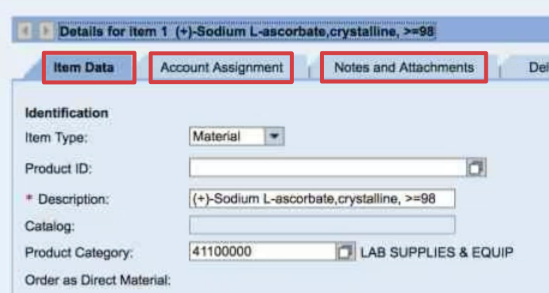The width and height of the screenshot is (549, 293).
Task: Focus Product Category field showing 41100000
Action: coord(263,251)
